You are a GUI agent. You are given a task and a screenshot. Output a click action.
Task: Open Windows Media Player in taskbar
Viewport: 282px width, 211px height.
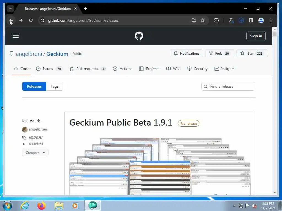pos(75,206)
